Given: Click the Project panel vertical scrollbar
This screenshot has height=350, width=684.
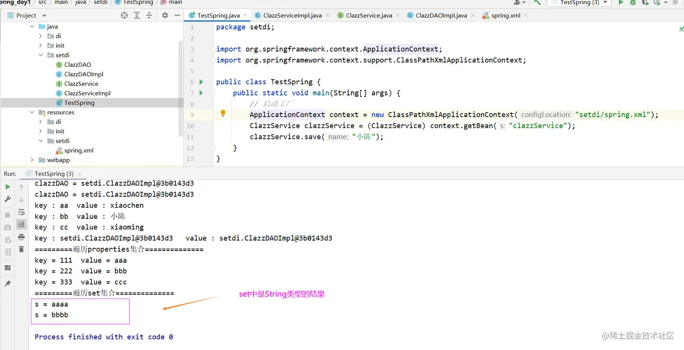Looking at the screenshot, I should pos(181,88).
